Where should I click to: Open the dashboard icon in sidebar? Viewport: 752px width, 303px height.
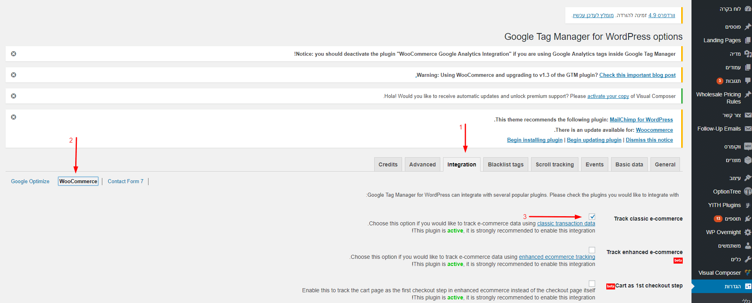(x=748, y=9)
